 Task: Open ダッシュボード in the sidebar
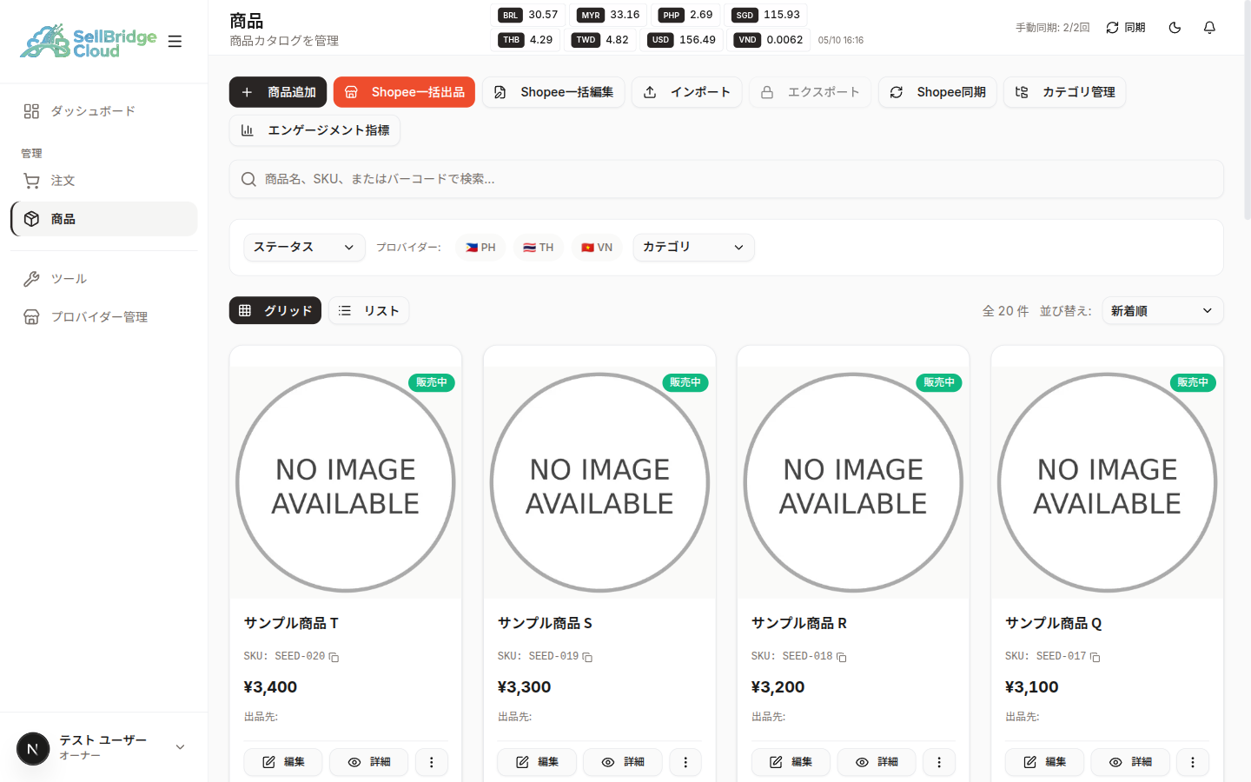[103, 111]
